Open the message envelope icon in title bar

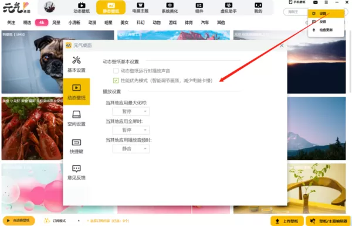(x=316, y=2)
